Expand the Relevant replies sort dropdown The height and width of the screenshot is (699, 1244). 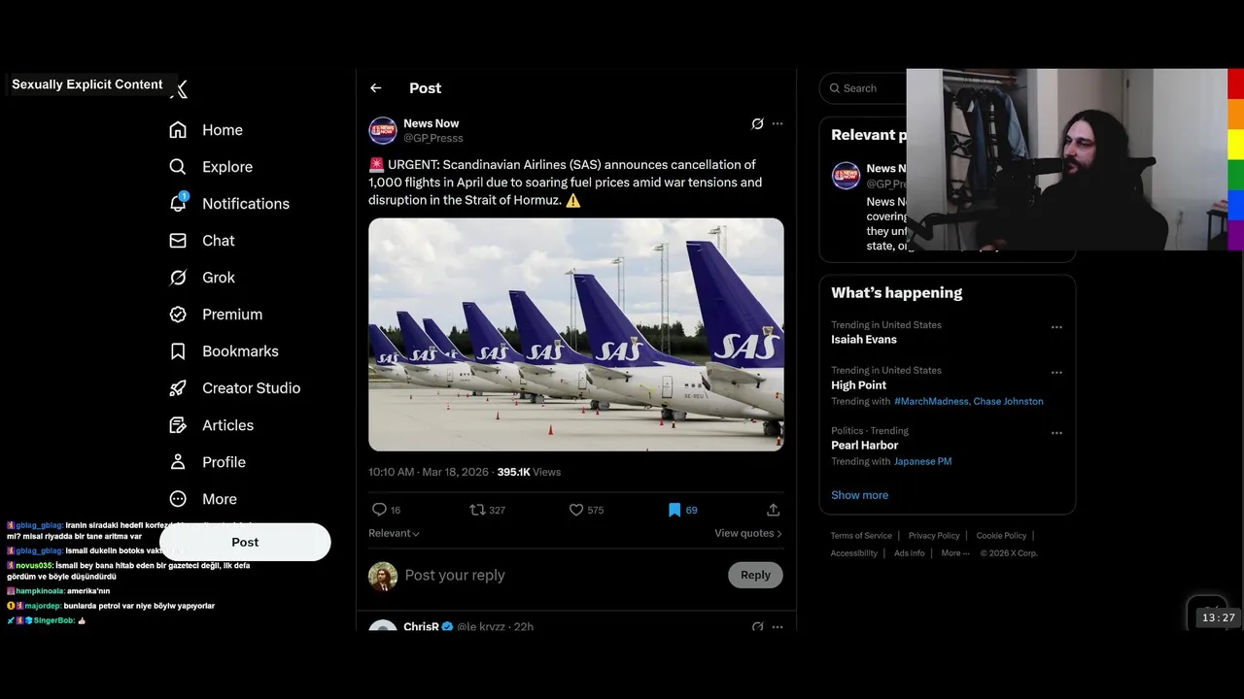pos(394,533)
